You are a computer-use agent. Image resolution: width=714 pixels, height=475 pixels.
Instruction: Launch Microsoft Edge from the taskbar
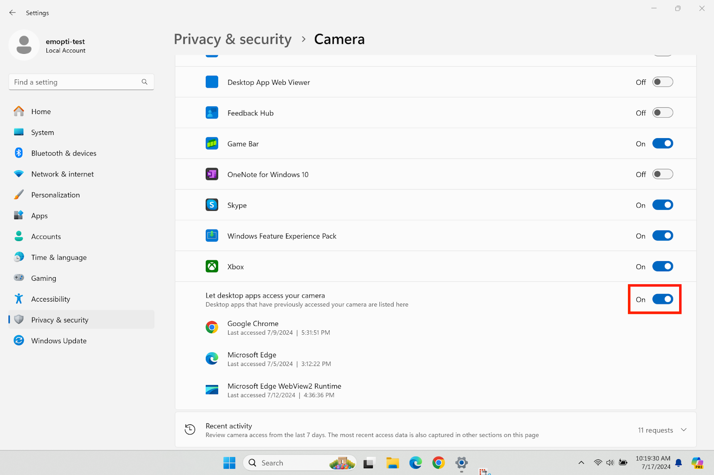pyautogui.click(x=415, y=463)
